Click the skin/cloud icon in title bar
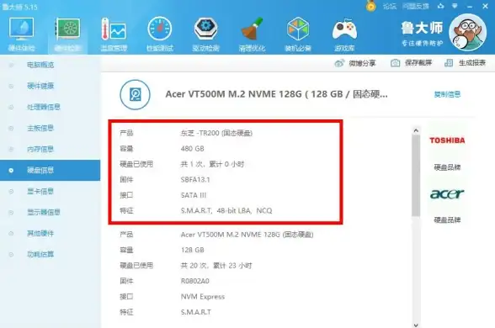 (441, 6)
